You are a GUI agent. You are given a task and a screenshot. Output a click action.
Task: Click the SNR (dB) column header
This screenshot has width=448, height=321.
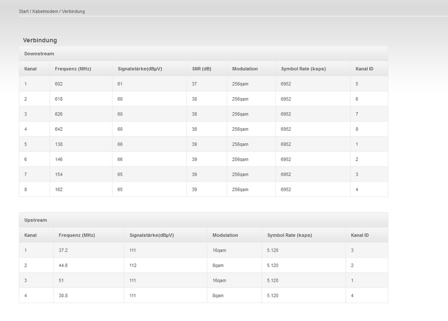[202, 69]
